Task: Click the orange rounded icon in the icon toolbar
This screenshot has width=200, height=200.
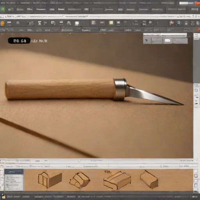Action: (2, 23)
